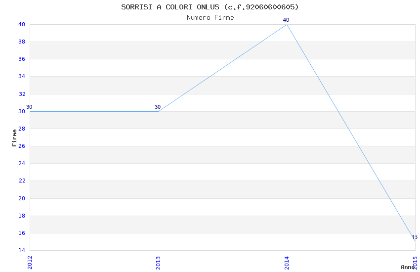
Task: Click the 30 data label at 2012 start
Action: (29, 107)
